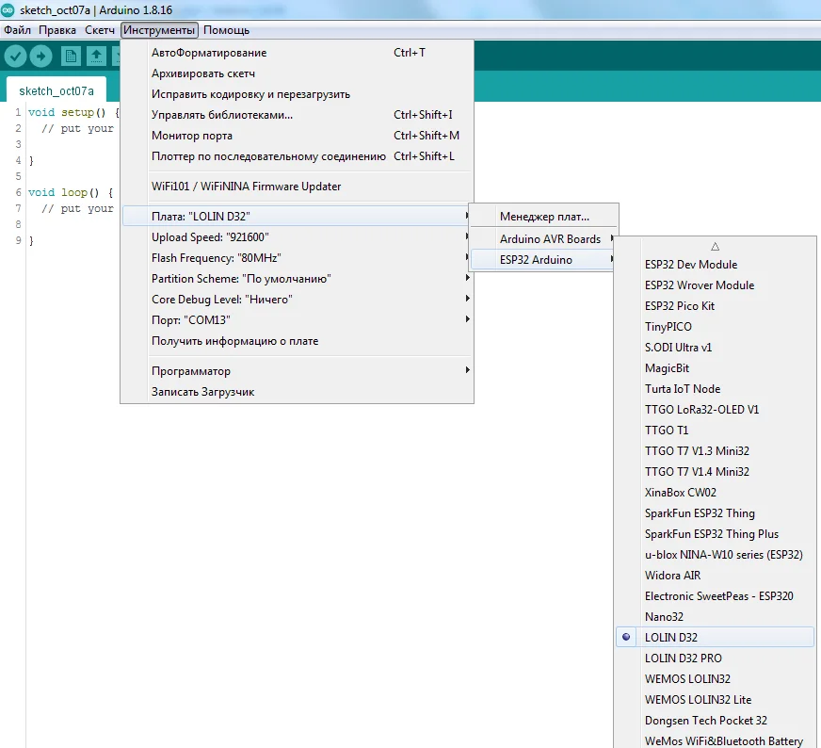Open the Файл menu

coord(17,30)
